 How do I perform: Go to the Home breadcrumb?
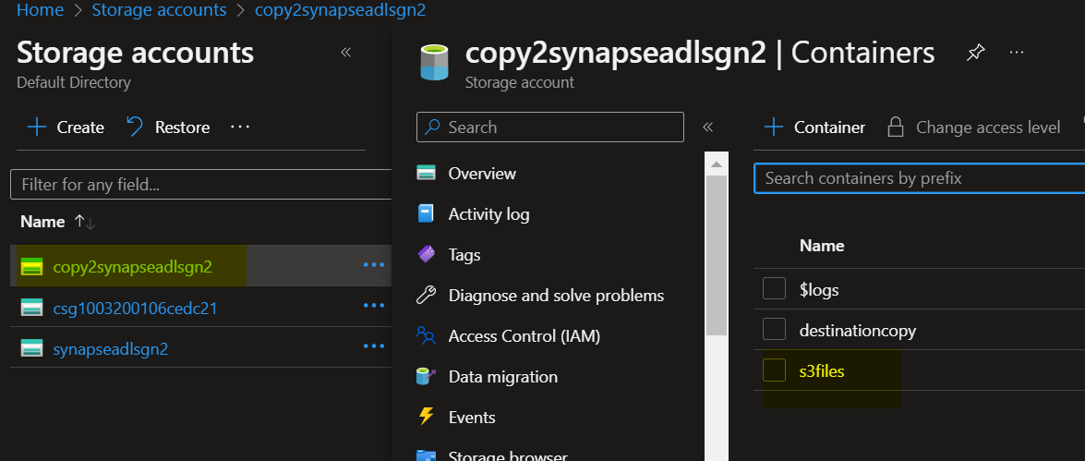pyautogui.click(x=40, y=9)
